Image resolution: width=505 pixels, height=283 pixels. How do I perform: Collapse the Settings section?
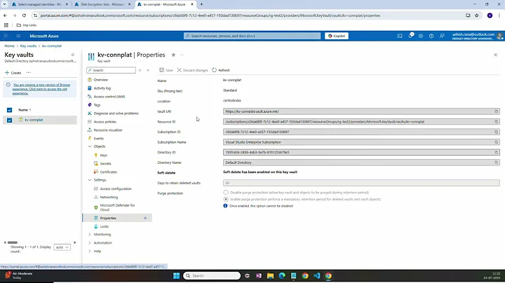point(90,180)
